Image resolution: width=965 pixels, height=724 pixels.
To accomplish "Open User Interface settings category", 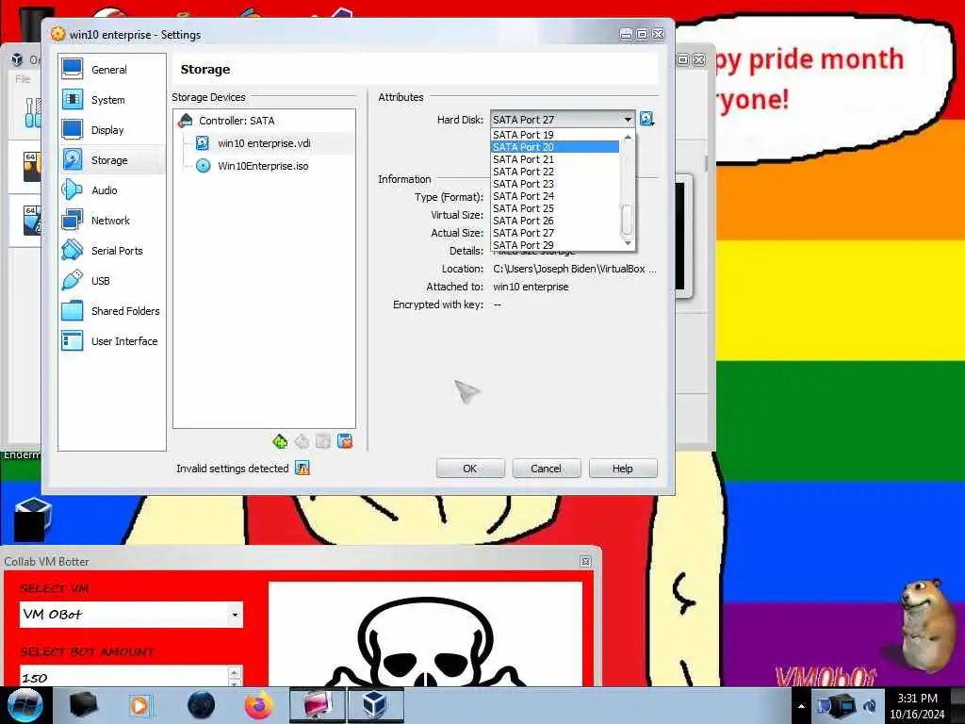I will pos(111,341).
